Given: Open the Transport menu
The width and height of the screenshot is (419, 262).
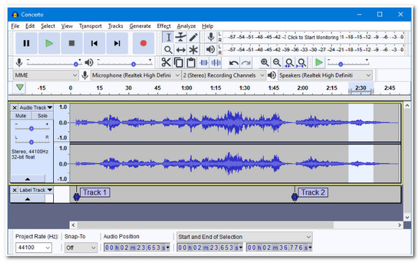Looking at the screenshot, I should [90, 26].
